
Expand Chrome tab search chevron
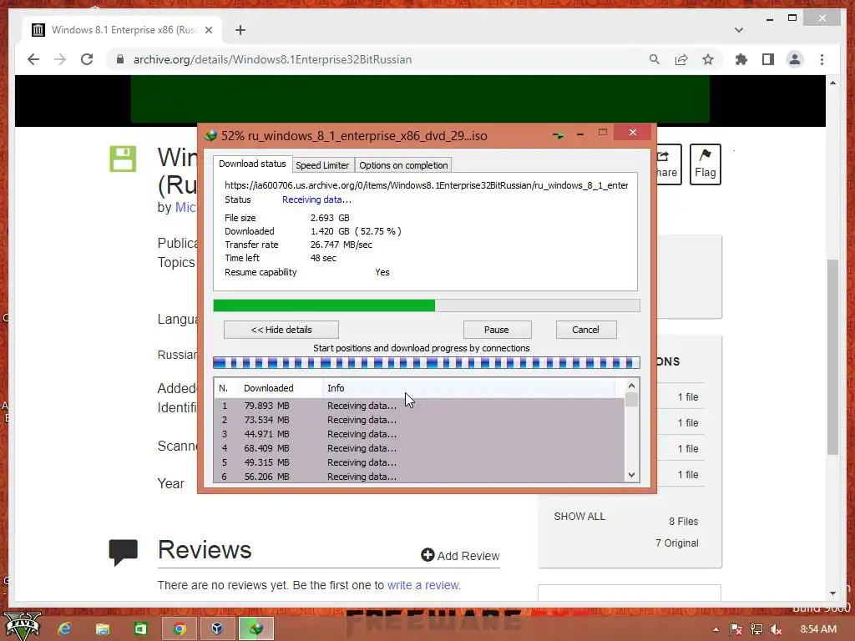click(x=739, y=30)
